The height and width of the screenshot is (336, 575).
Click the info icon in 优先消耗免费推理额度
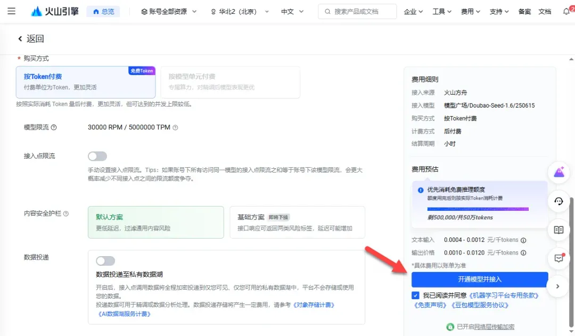pos(421,190)
